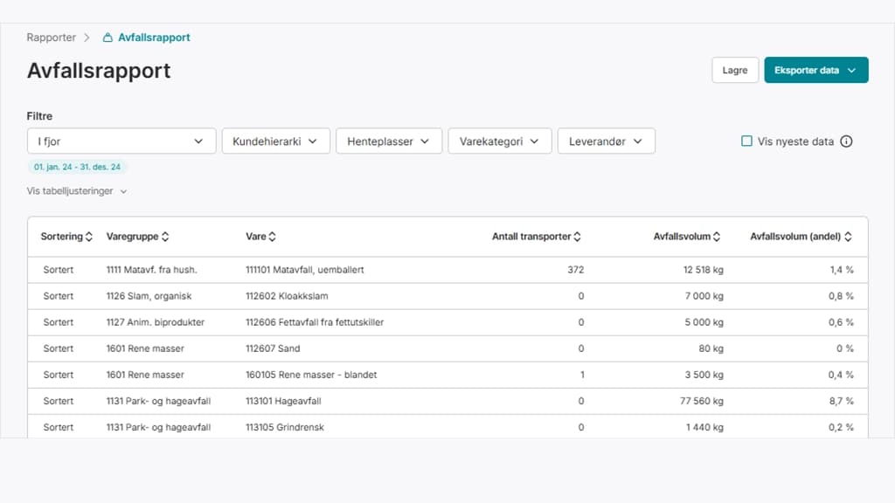The height and width of the screenshot is (503, 895).
Task: Expand the Kundehierarki filter
Action: coord(275,141)
